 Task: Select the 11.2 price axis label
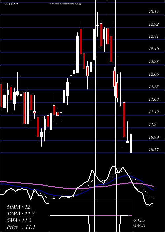click(x=152, y=124)
